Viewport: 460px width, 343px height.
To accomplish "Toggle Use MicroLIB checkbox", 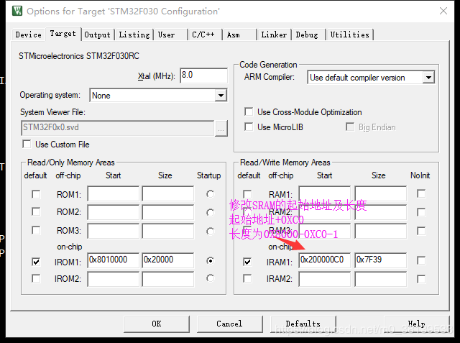I will (x=249, y=127).
